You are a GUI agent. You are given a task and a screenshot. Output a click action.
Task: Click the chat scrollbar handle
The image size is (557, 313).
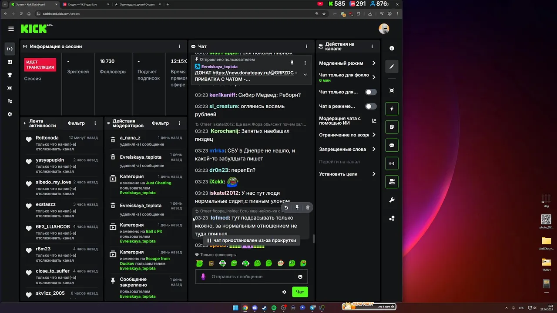[x=314, y=239]
